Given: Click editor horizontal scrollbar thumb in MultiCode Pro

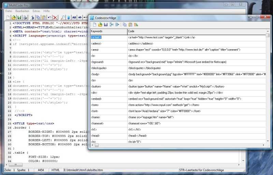Looking at the screenshot, I should pyautogui.click(x=16, y=164).
